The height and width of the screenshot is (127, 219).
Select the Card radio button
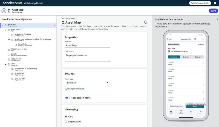[66, 117]
